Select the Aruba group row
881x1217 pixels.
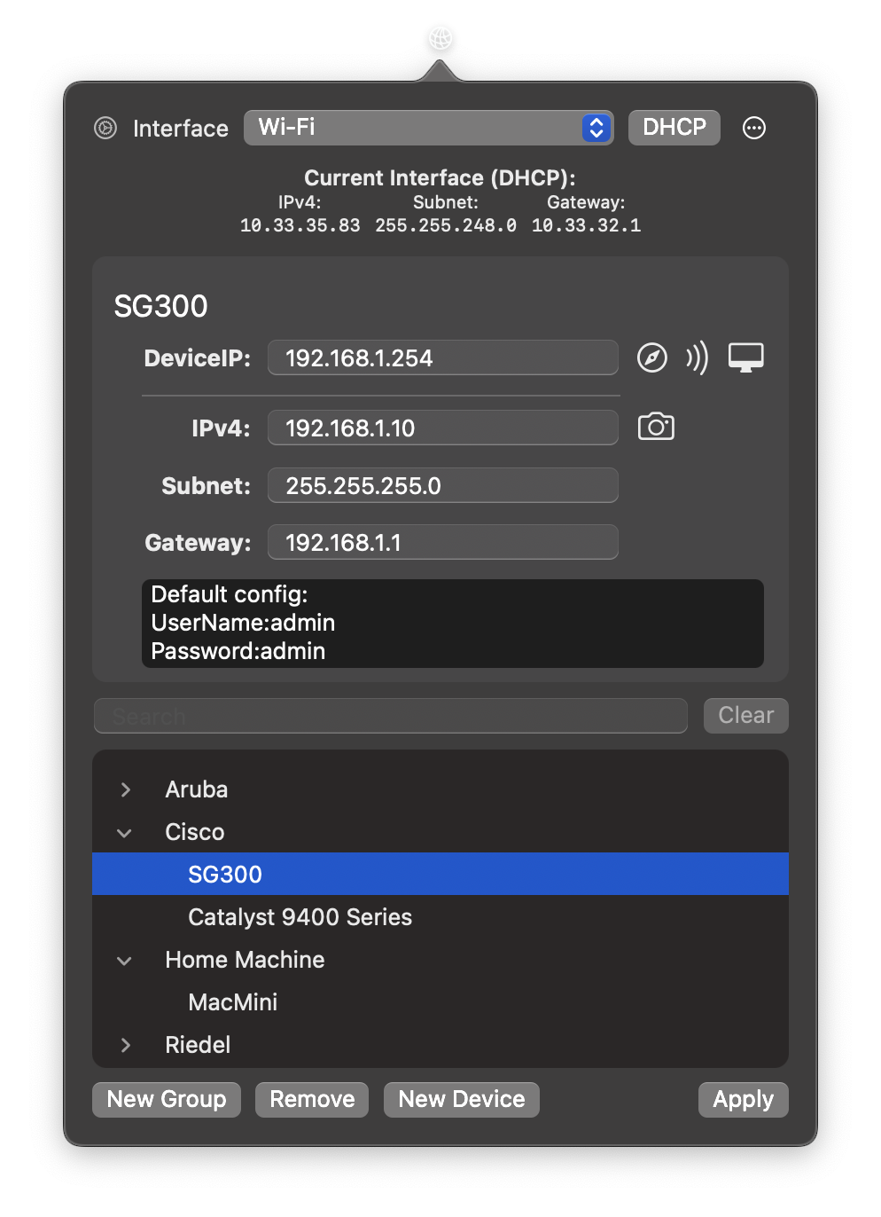(x=440, y=789)
